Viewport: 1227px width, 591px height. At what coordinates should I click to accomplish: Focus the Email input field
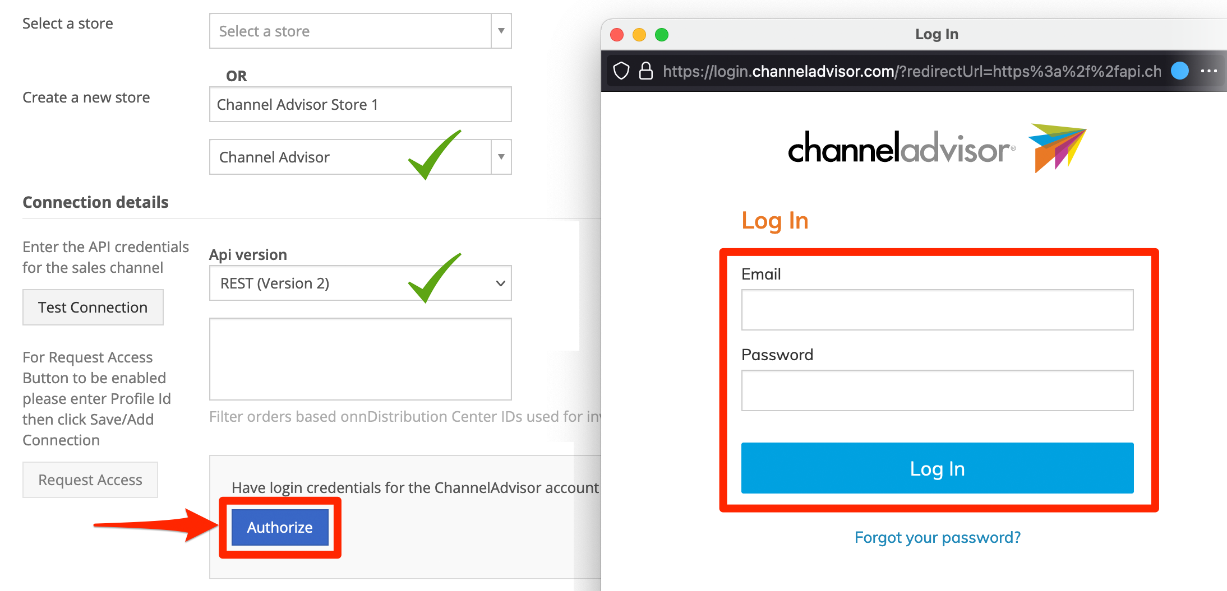937,310
